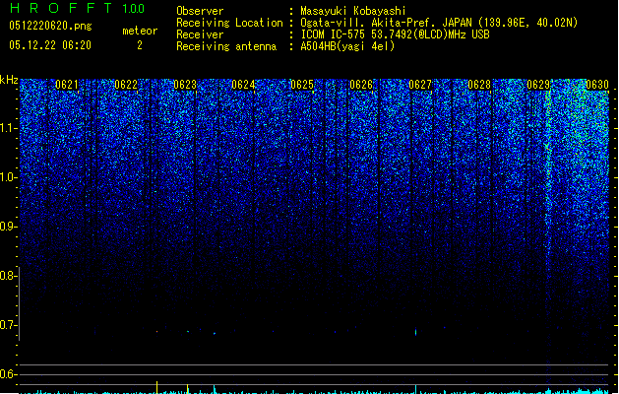The image size is (619, 394).
Task: Click the meteor count value 2
Action: 140,45
